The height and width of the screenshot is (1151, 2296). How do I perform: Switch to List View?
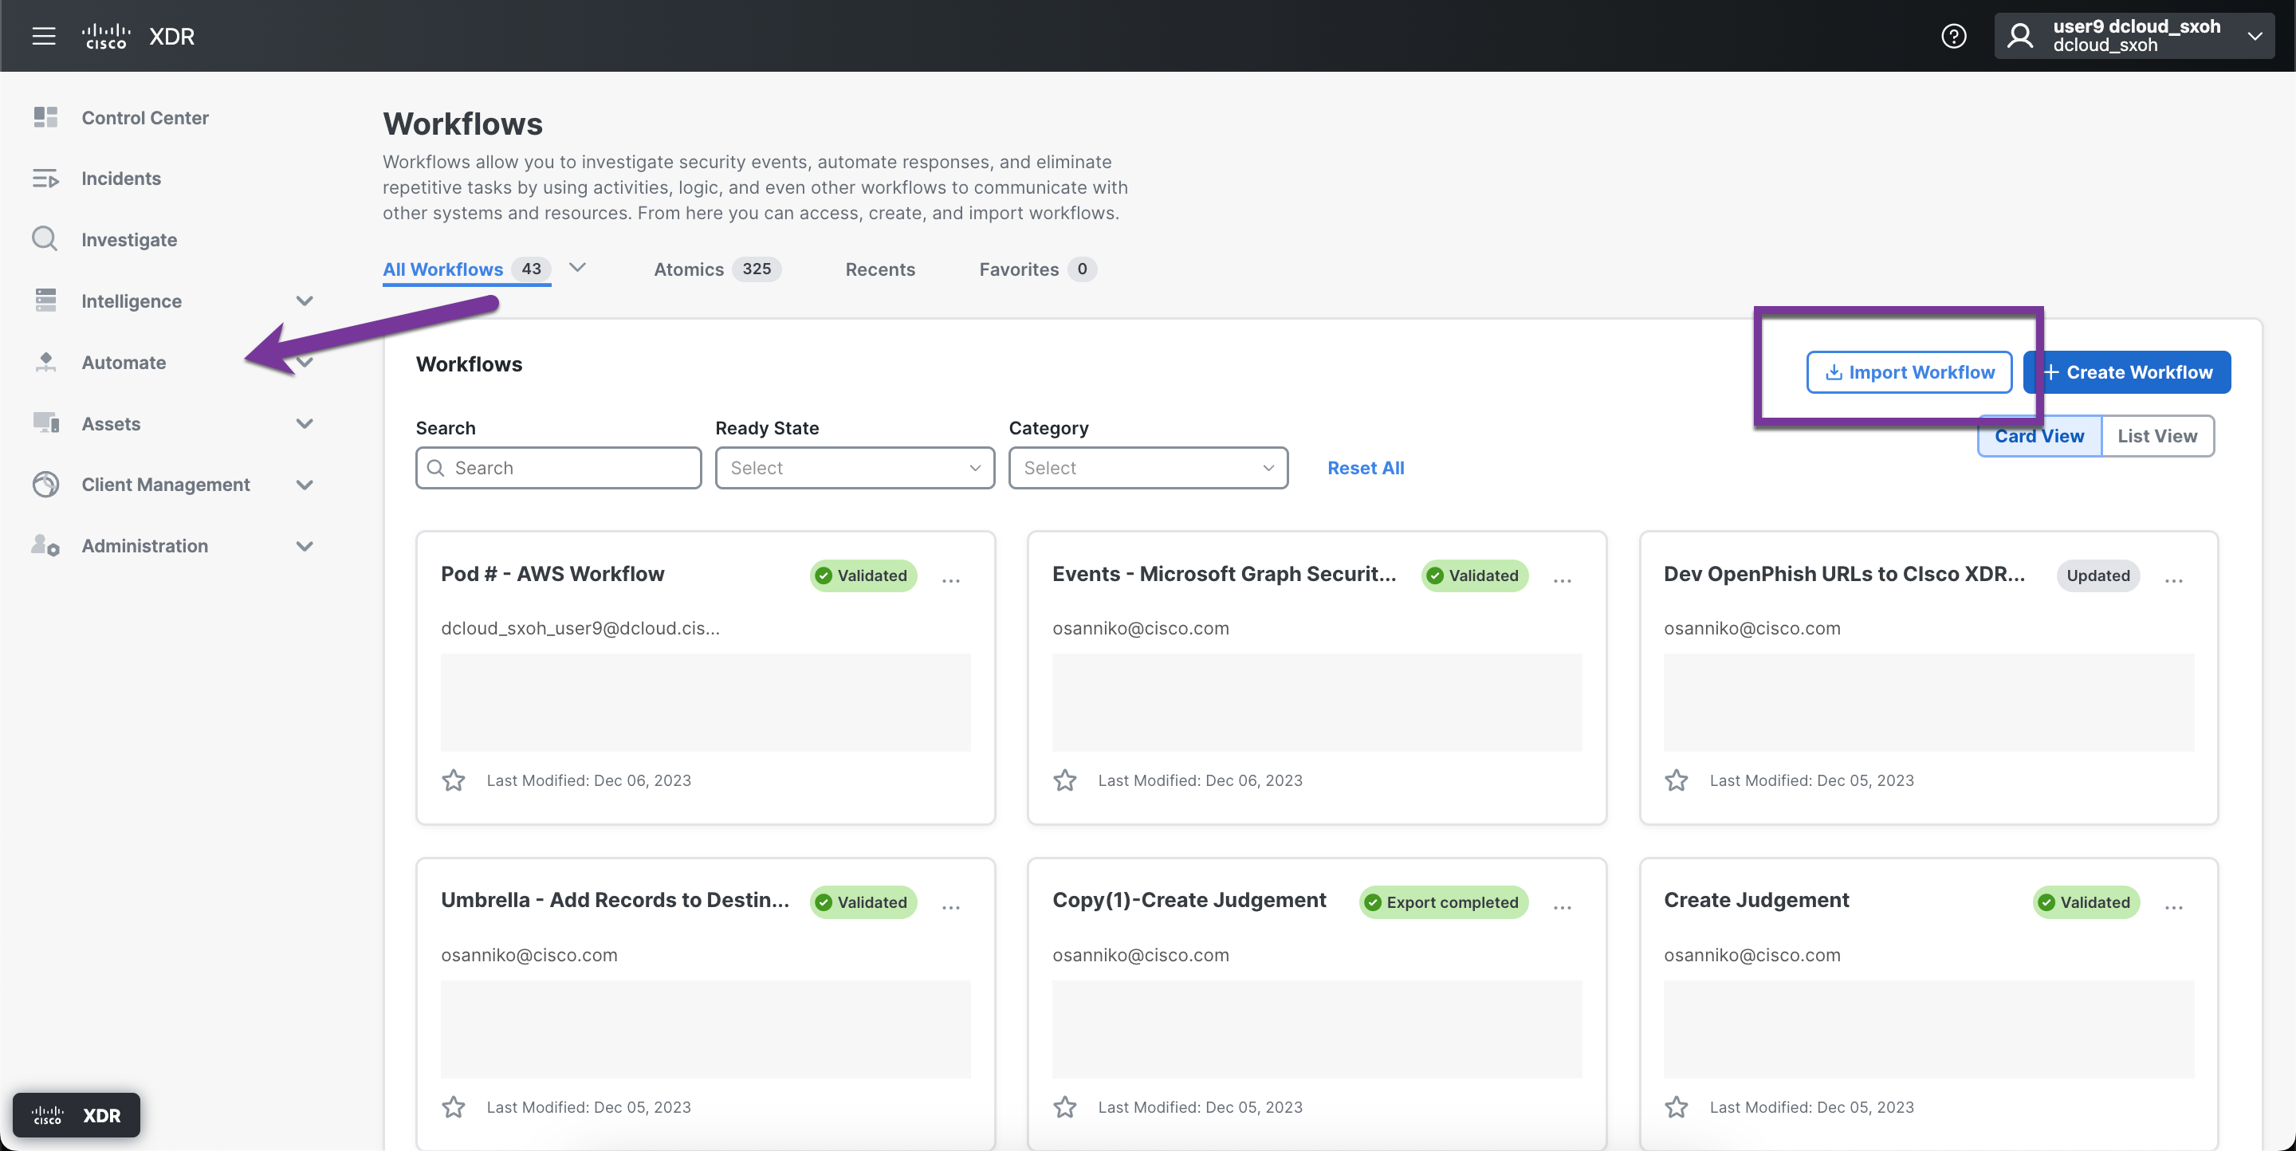[x=2157, y=436]
